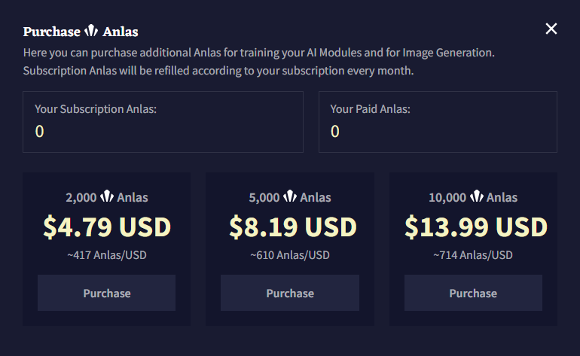The width and height of the screenshot is (580, 356).
Task: Select the Your Paid Anlas box
Action: tap(438, 122)
